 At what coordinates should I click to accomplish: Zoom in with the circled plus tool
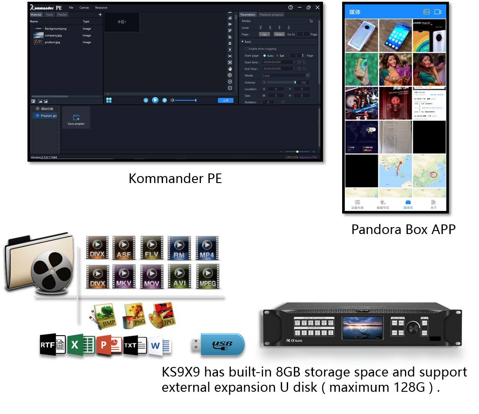tap(230, 81)
